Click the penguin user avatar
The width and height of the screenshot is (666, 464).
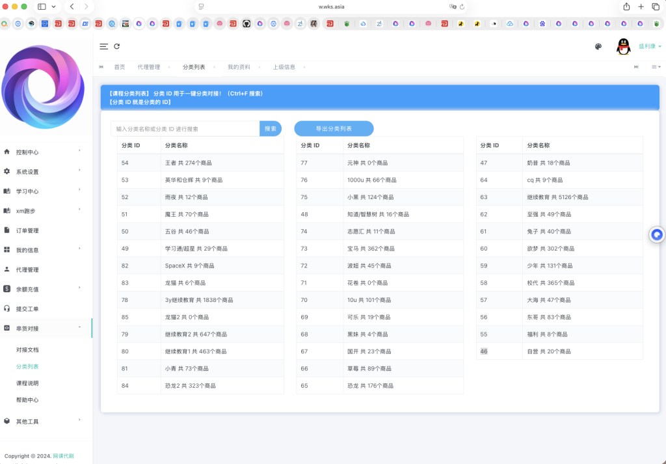(623, 46)
